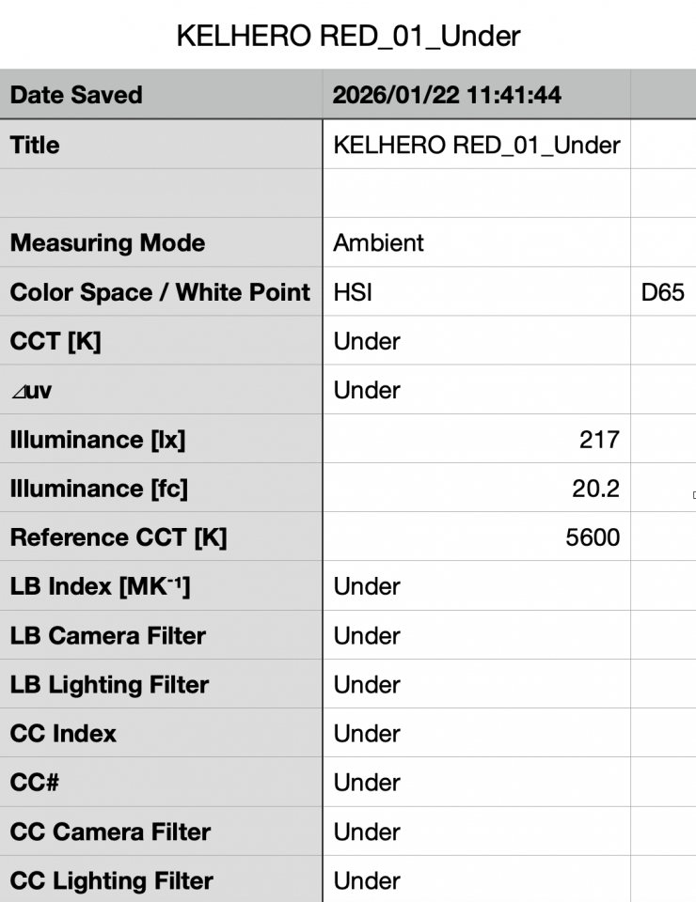
Task: Click the D65 white point cell
Action: tap(662, 292)
